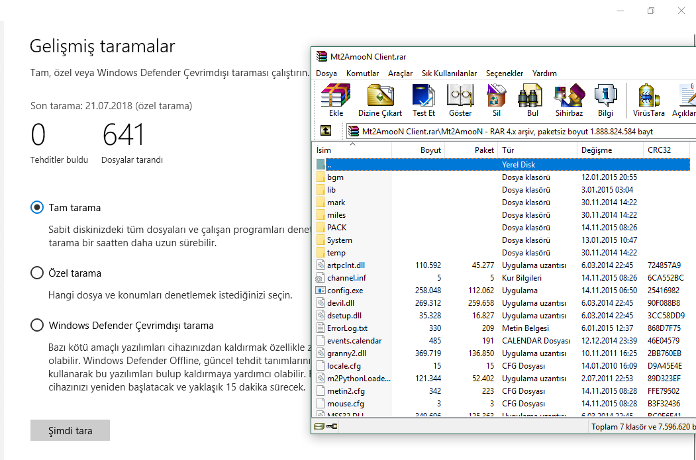
Task: Select the Tam tarama radio button
Action: click(37, 207)
